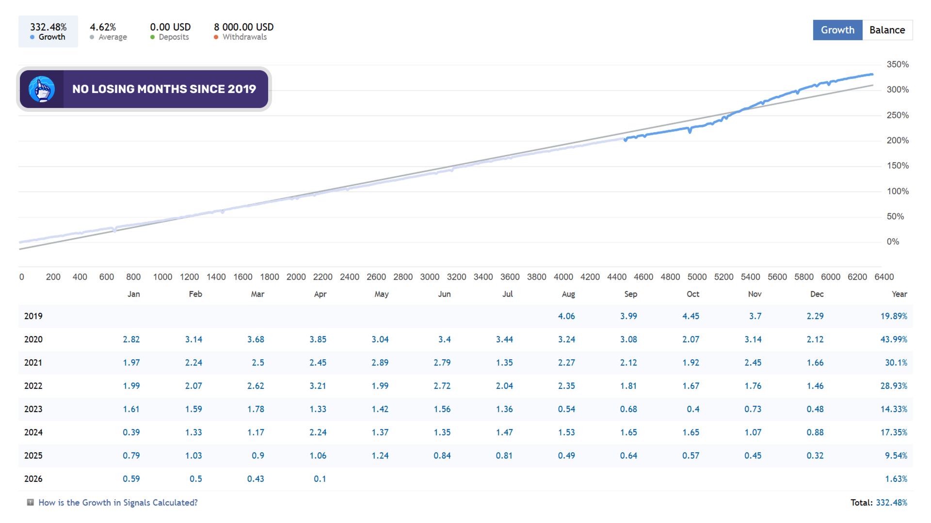
Task: Click 2022 April value 3.21
Action: tap(318, 386)
